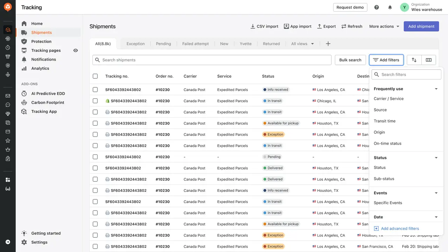448x252 pixels.
Task: Open the apps grid icon in the left rail
Action: 8,180
